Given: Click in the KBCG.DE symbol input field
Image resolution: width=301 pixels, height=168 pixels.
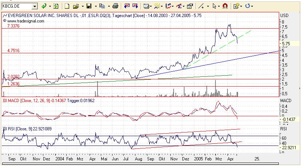Looking at the screenshot, I should (x=17, y=6).
